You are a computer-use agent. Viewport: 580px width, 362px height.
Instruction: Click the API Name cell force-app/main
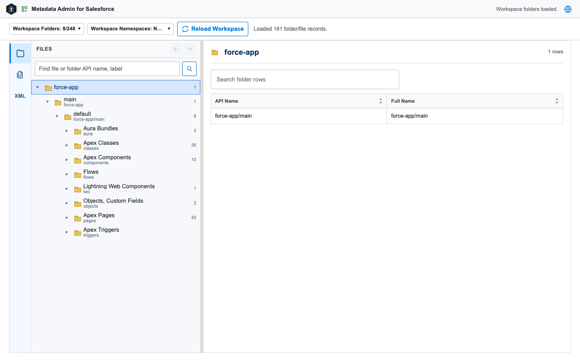[x=299, y=116]
